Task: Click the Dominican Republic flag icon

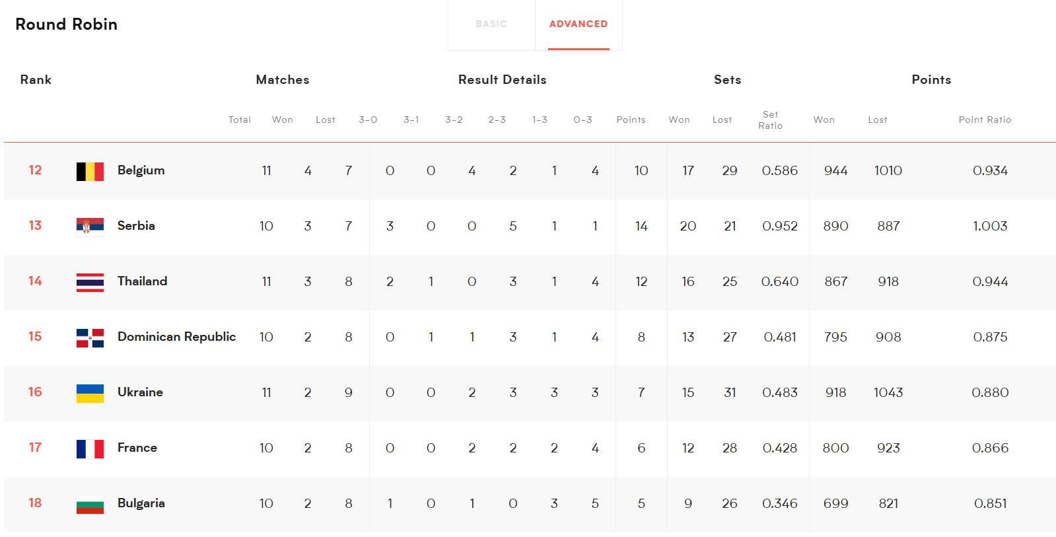Action: (x=90, y=338)
